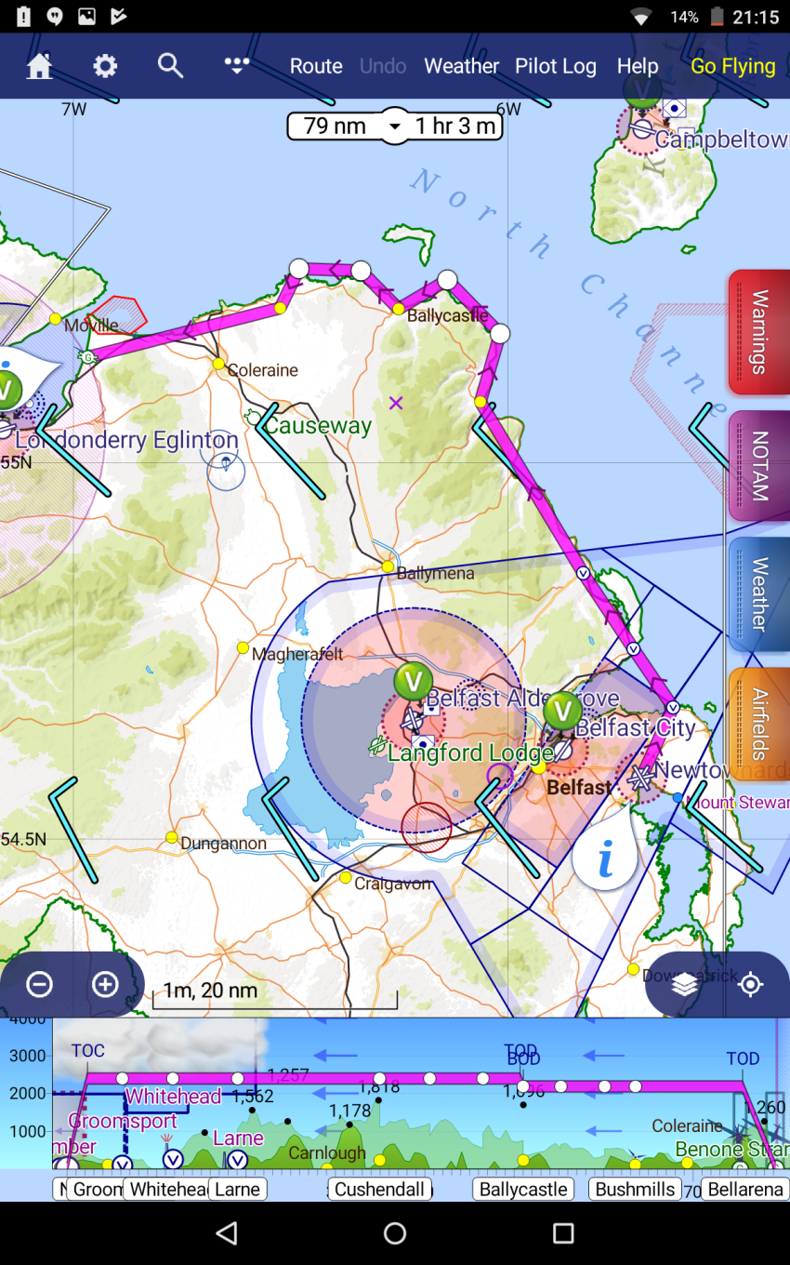
Task: Tap the Campbeltown airport label
Action: click(722, 140)
